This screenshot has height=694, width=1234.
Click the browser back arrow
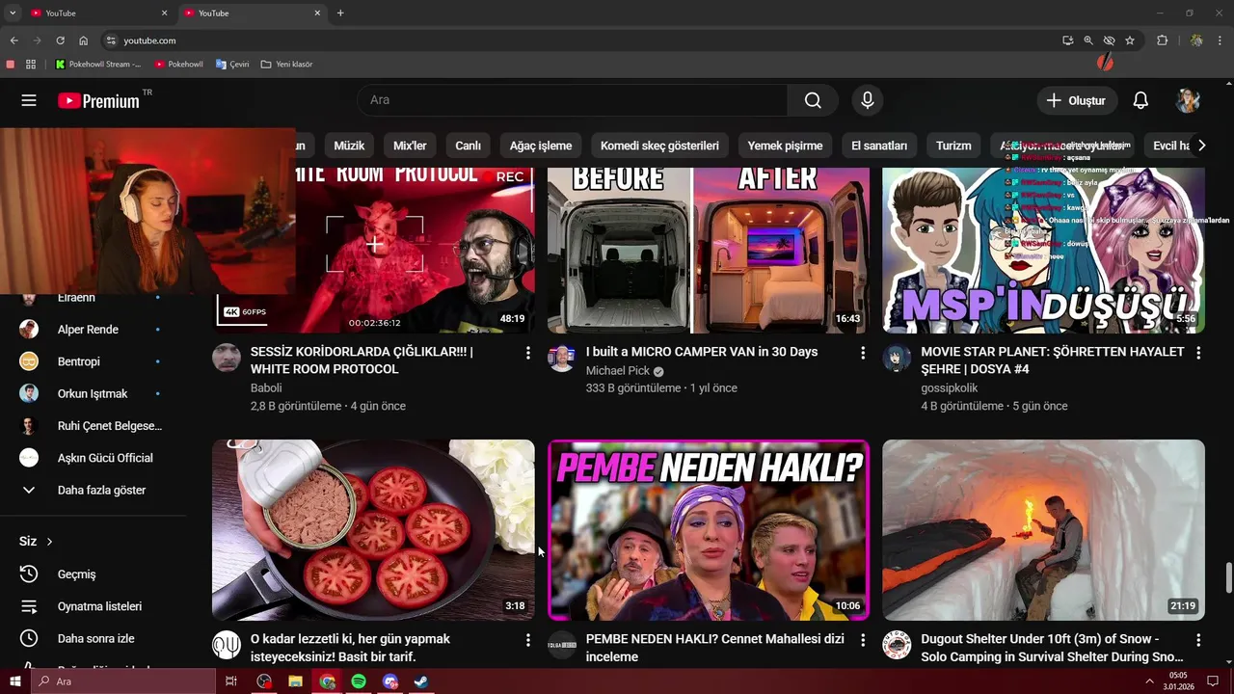[x=13, y=40]
